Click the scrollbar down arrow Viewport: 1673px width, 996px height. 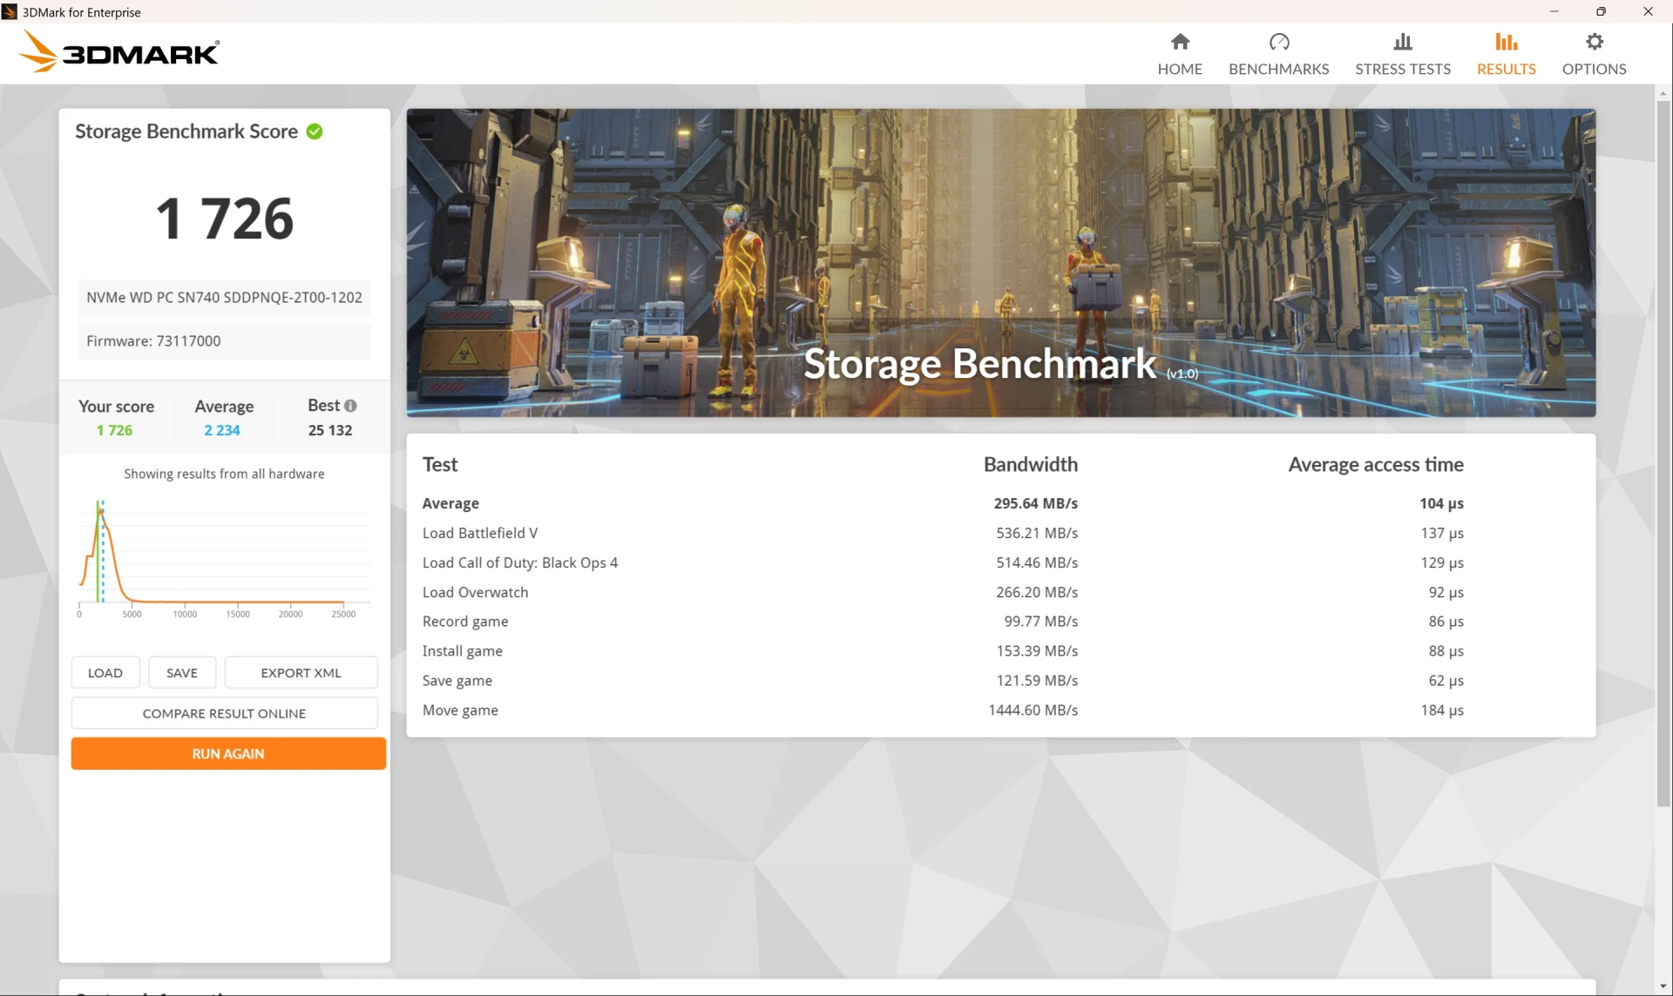point(1663,987)
